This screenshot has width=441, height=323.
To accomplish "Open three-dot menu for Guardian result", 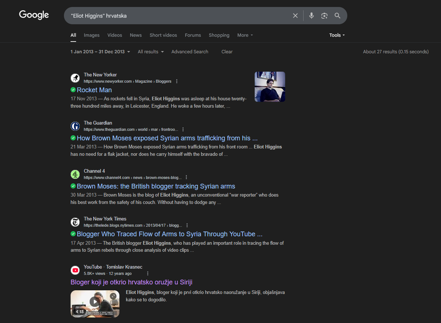I will [183, 129].
